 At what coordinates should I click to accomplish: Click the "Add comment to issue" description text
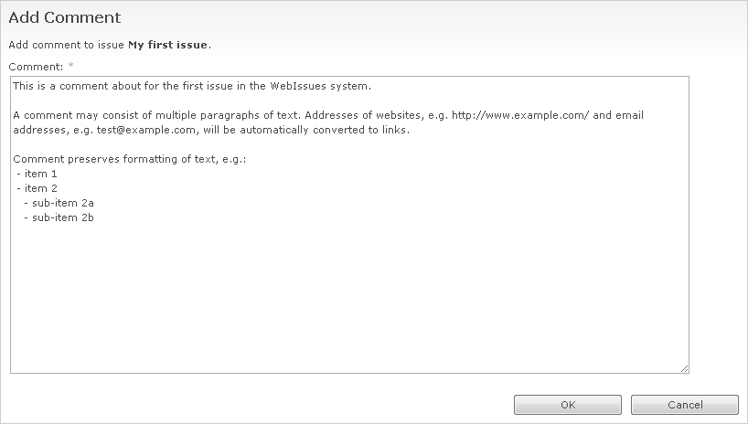(x=66, y=45)
